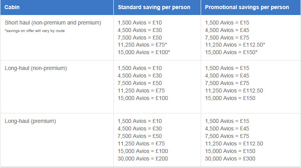
Task: Click long-haul premium standard 7,500 Avios = £50
Action: [x=139, y=136]
